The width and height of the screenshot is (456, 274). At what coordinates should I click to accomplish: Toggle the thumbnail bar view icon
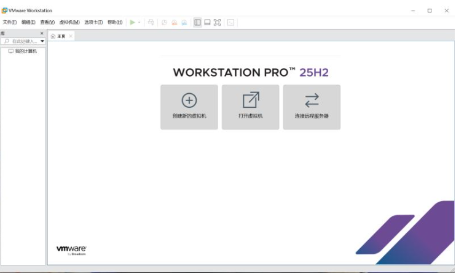pyautogui.click(x=207, y=22)
